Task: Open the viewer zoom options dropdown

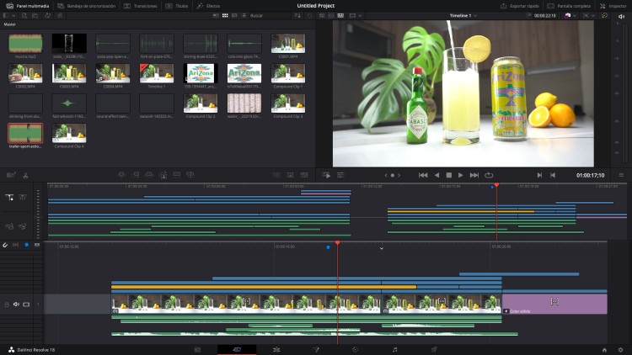Action: [588, 15]
